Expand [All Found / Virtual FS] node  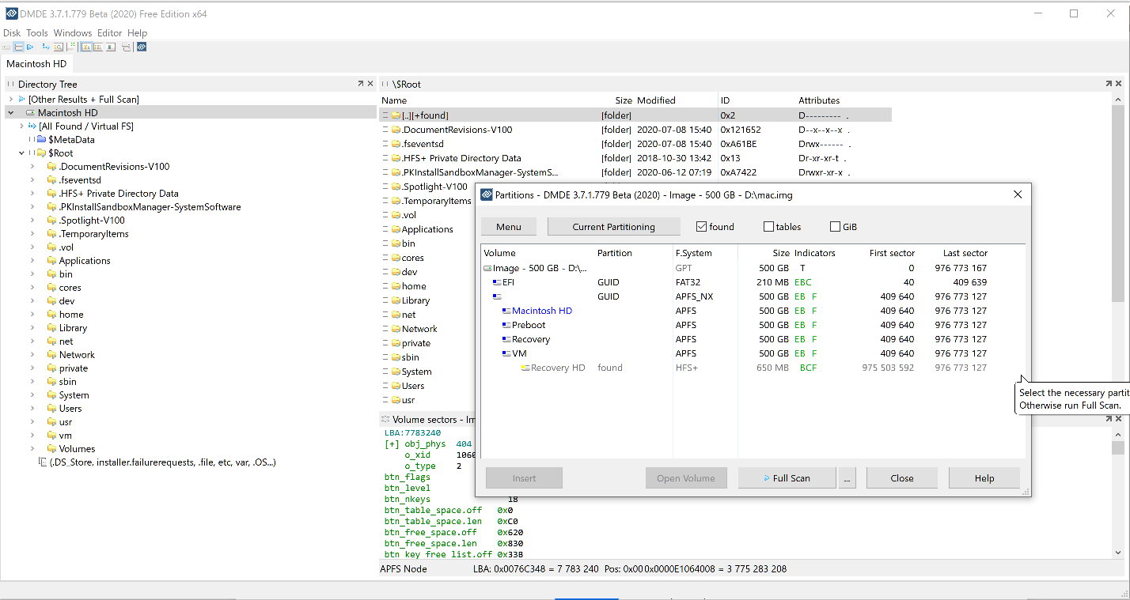click(x=22, y=126)
